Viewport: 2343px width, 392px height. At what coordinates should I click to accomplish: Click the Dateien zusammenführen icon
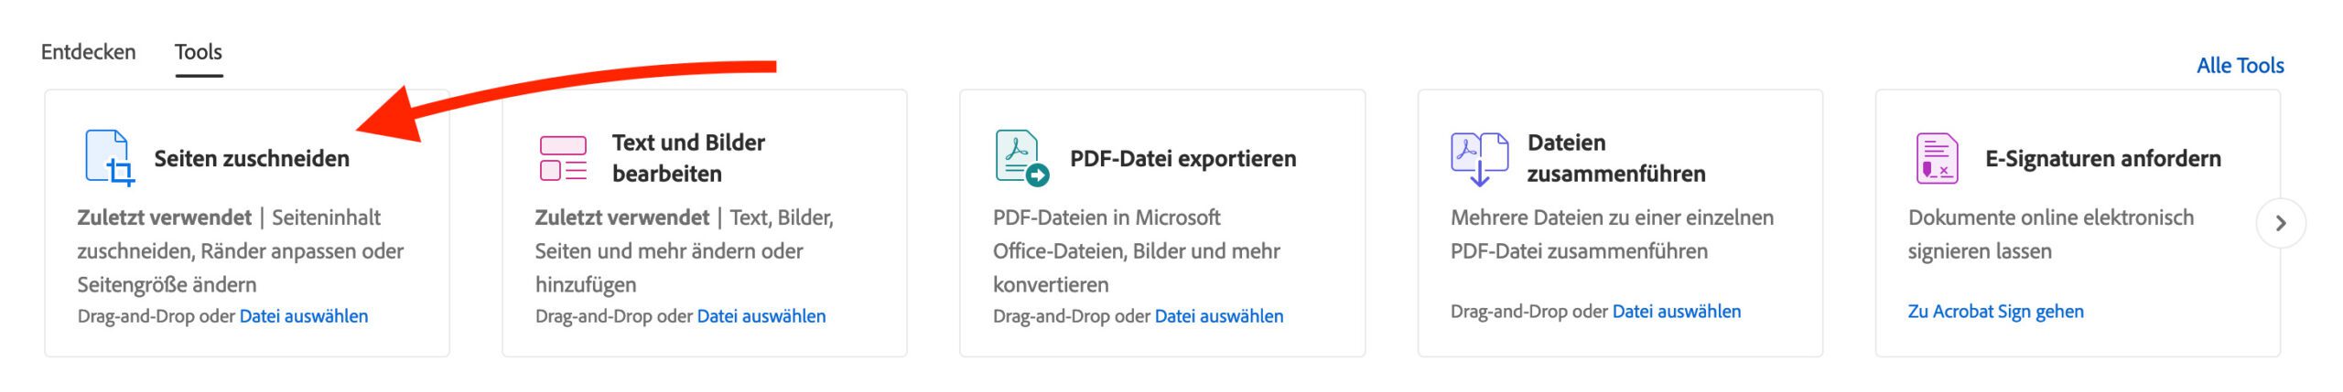tap(1478, 158)
